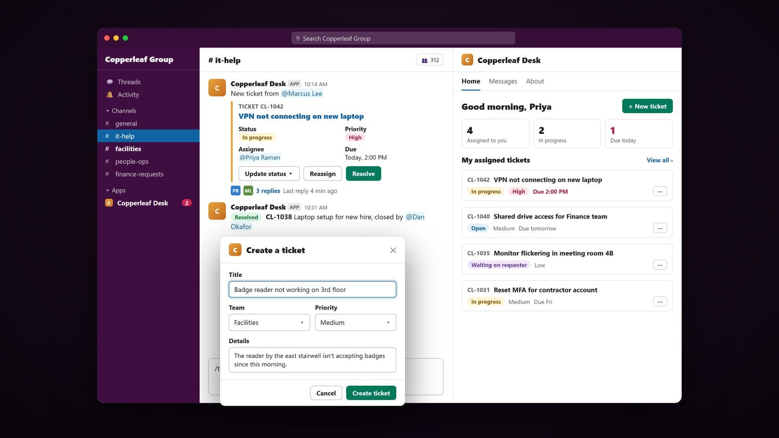Open View all assigned tickets
Screen dimensions: 779x438
coord(660,160)
